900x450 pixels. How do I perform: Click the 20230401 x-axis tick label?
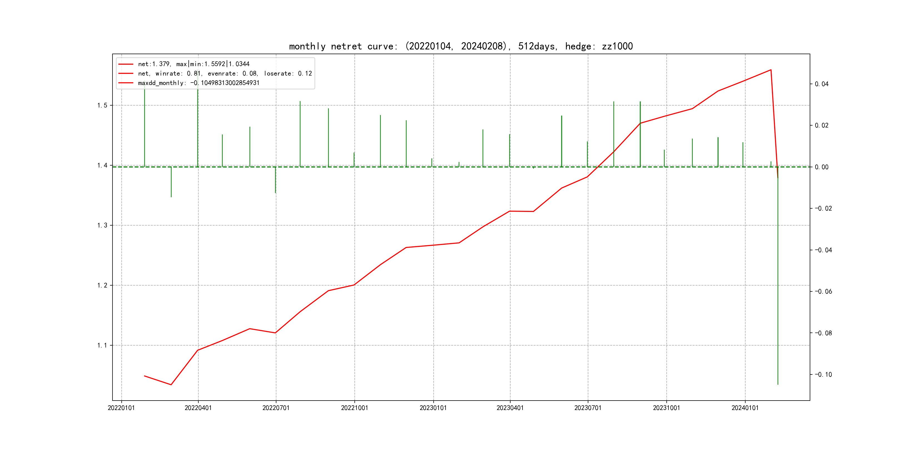pyautogui.click(x=510, y=408)
